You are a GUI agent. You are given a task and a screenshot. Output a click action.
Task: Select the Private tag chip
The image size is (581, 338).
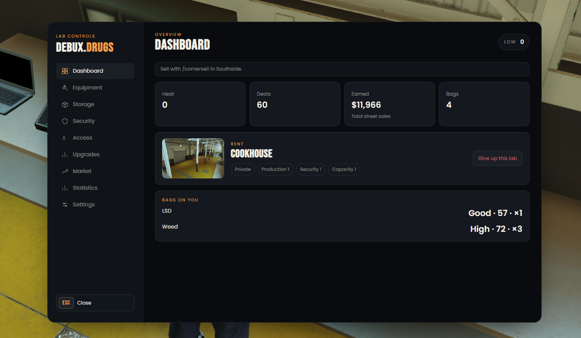click(x=243, y=169)
